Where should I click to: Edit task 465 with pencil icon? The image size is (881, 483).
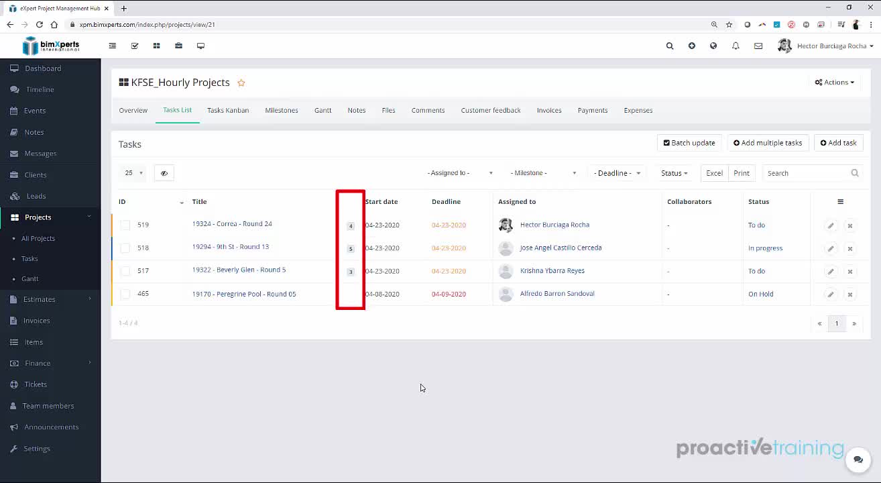pos(831,294)
